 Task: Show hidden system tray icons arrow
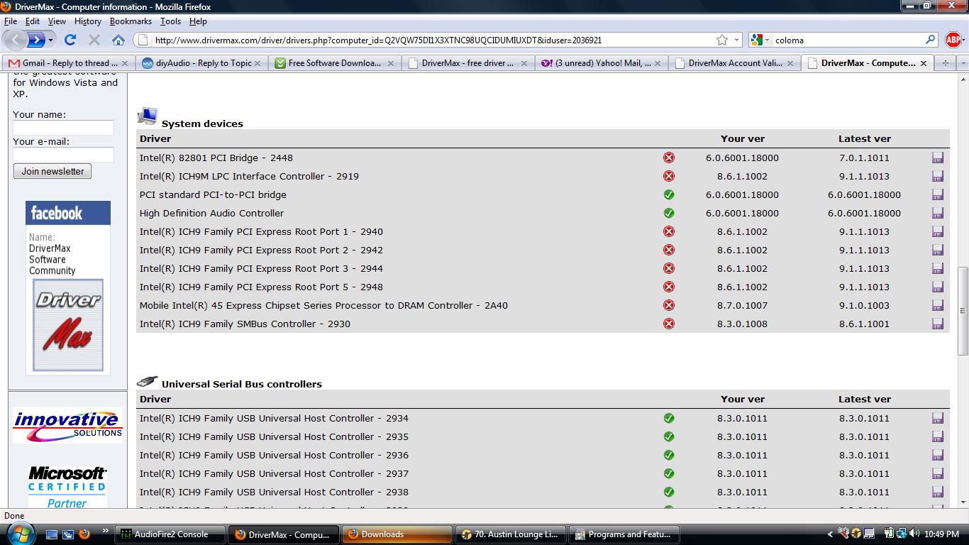tap(830, 534)
